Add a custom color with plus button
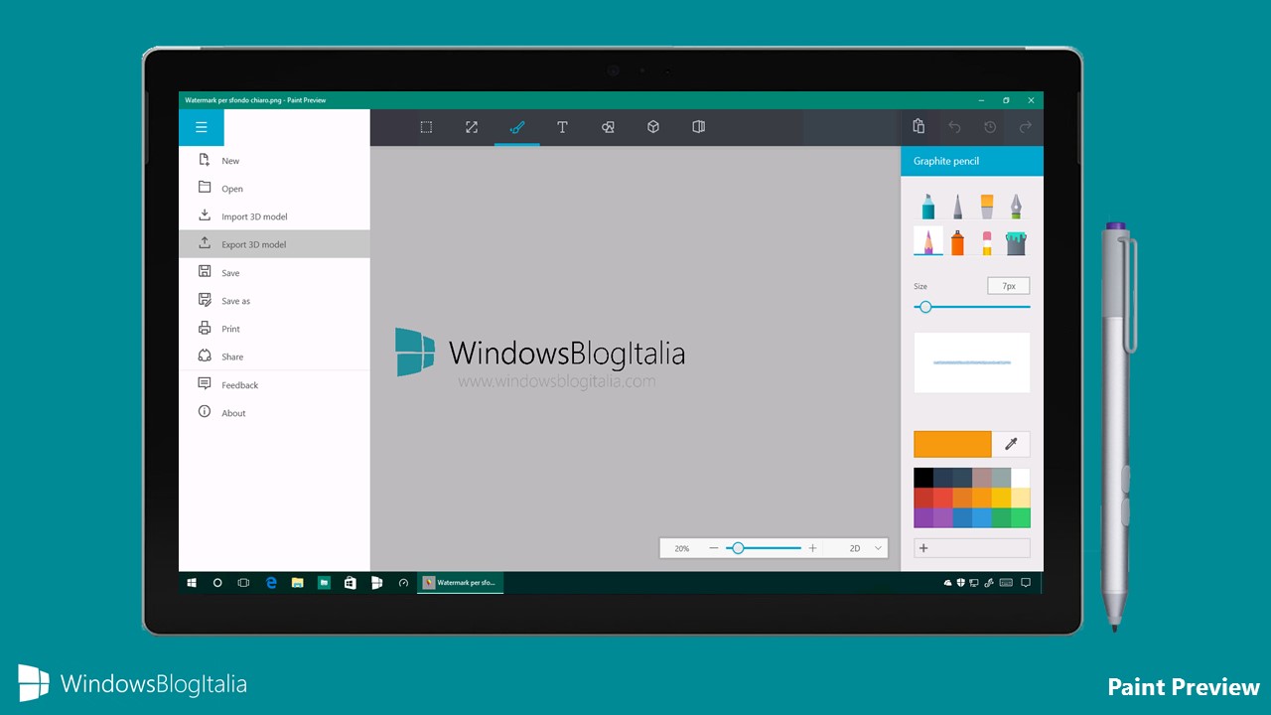1271x715 pixels. click(x=972, y=548)
